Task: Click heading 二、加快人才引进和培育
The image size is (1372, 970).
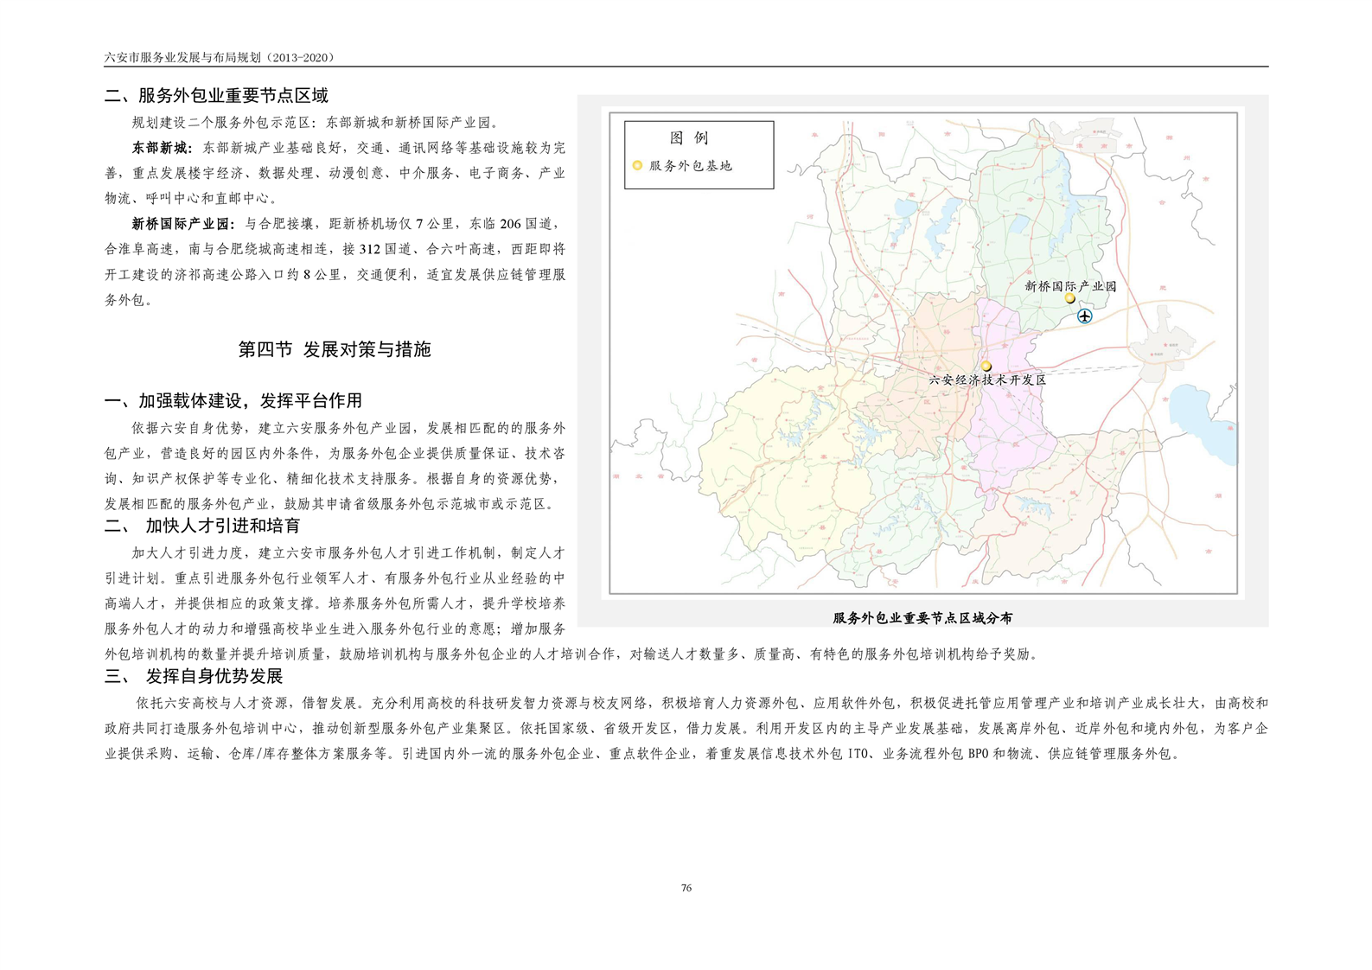Action: coord(203,526)
